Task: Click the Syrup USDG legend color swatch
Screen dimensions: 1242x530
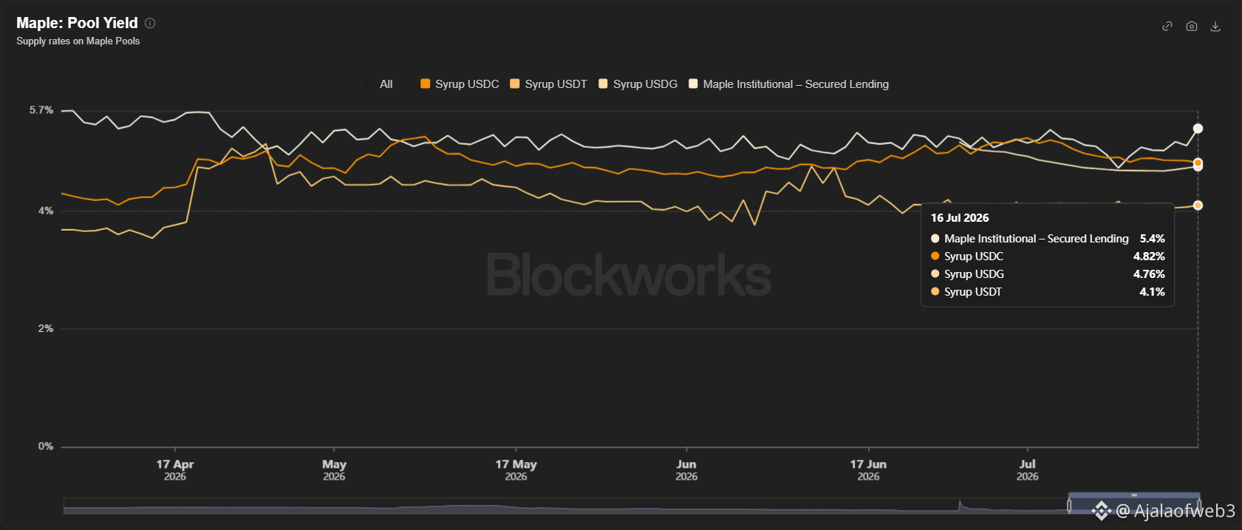Action: coord(603,84)
